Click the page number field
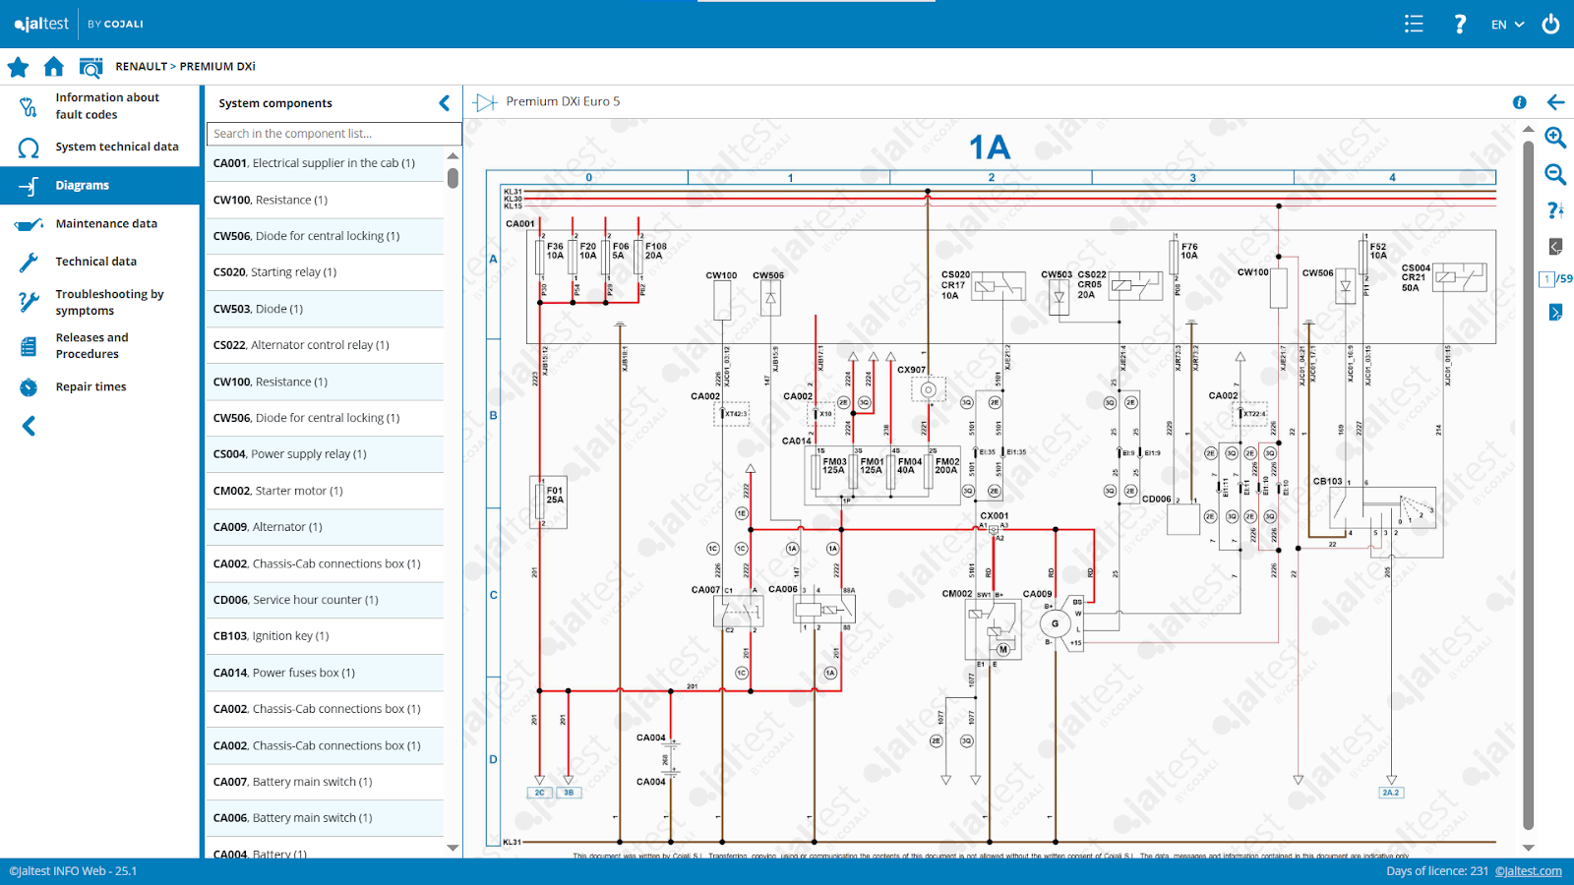The image size is (1574, 885). pos(1546,279)
